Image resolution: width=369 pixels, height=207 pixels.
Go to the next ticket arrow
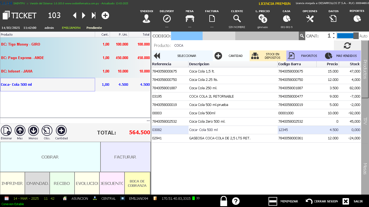click(x=84, y=15)
